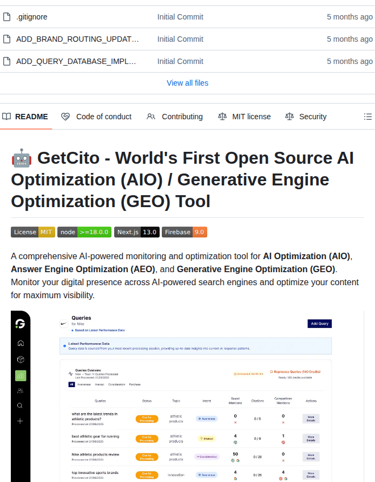This screenshot has width=375, height=482.
Task: Open the ADD_QUERY_DATABASE_IMPL… file
Action: pyautogui.click(x=76, y=61)
